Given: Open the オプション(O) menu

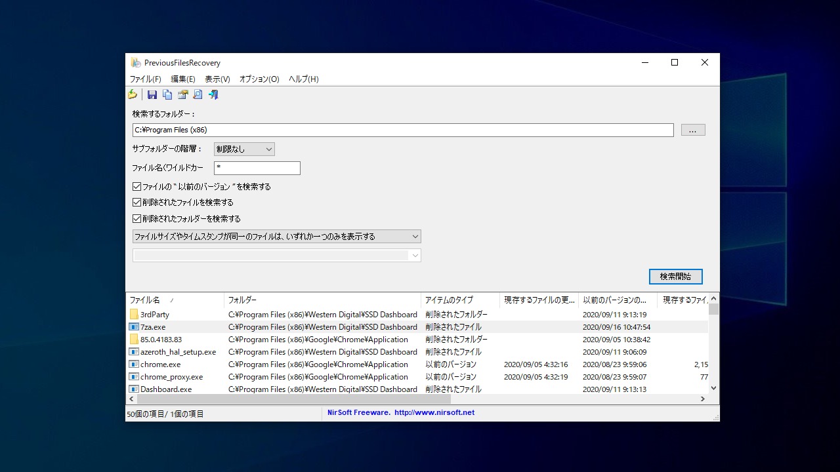Looking at the screenshot, I should pos(259,79).
